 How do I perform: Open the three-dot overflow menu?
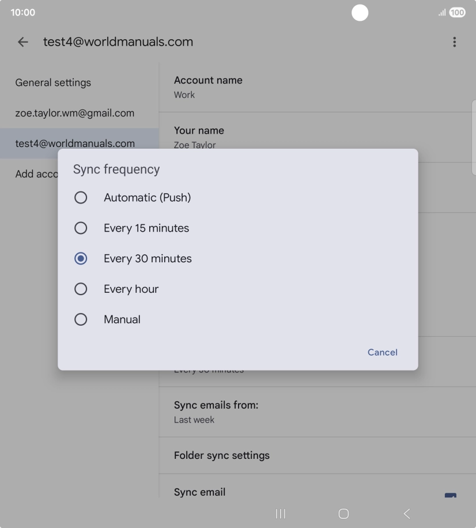point(455,42)
